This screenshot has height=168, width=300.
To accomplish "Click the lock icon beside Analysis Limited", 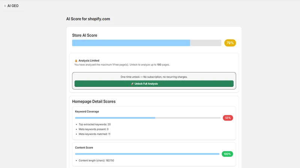I will point(76,60).
